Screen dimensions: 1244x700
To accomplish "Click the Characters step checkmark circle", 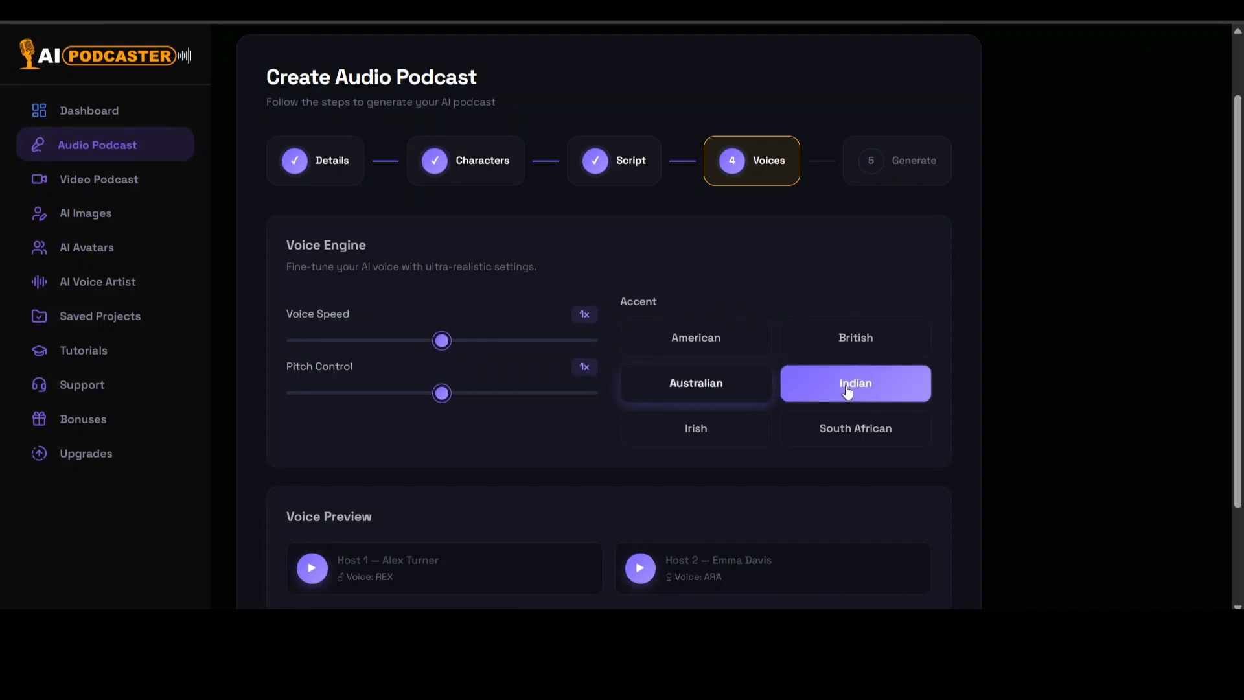I will coord(435,161).
